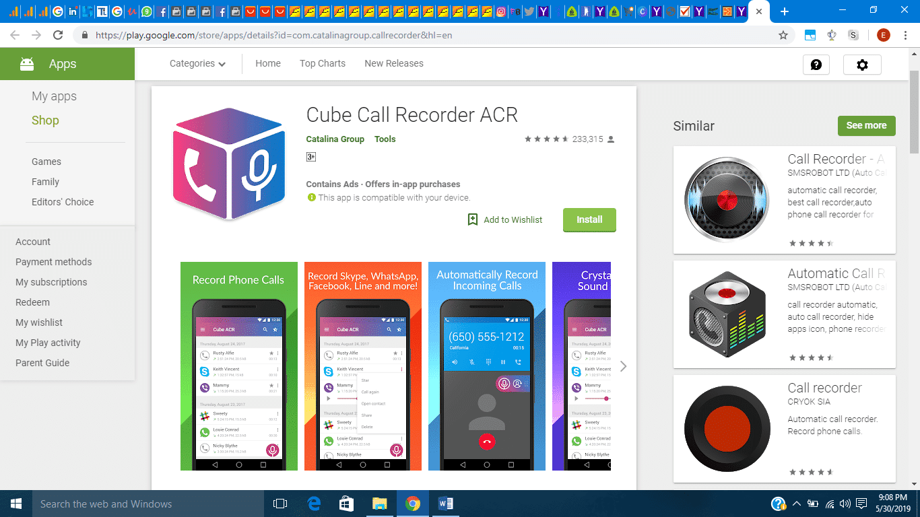920x517 pixels.
Task: Open My Play activity
Action: pyautogui.click(x=48, y=343)
